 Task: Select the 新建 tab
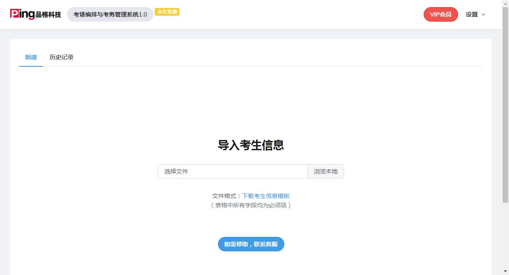tap(31, 57)
